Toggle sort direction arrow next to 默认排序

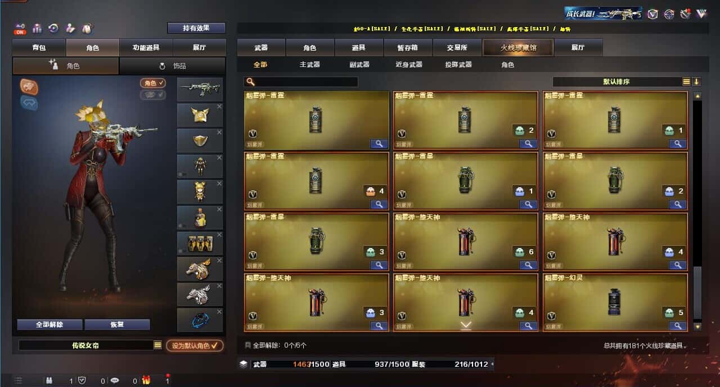696,82
